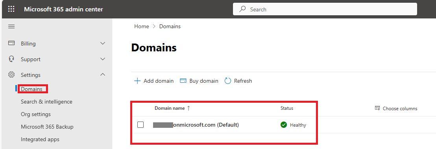Select the onmicrosoft.com domain checkbox

coord(140,125)
